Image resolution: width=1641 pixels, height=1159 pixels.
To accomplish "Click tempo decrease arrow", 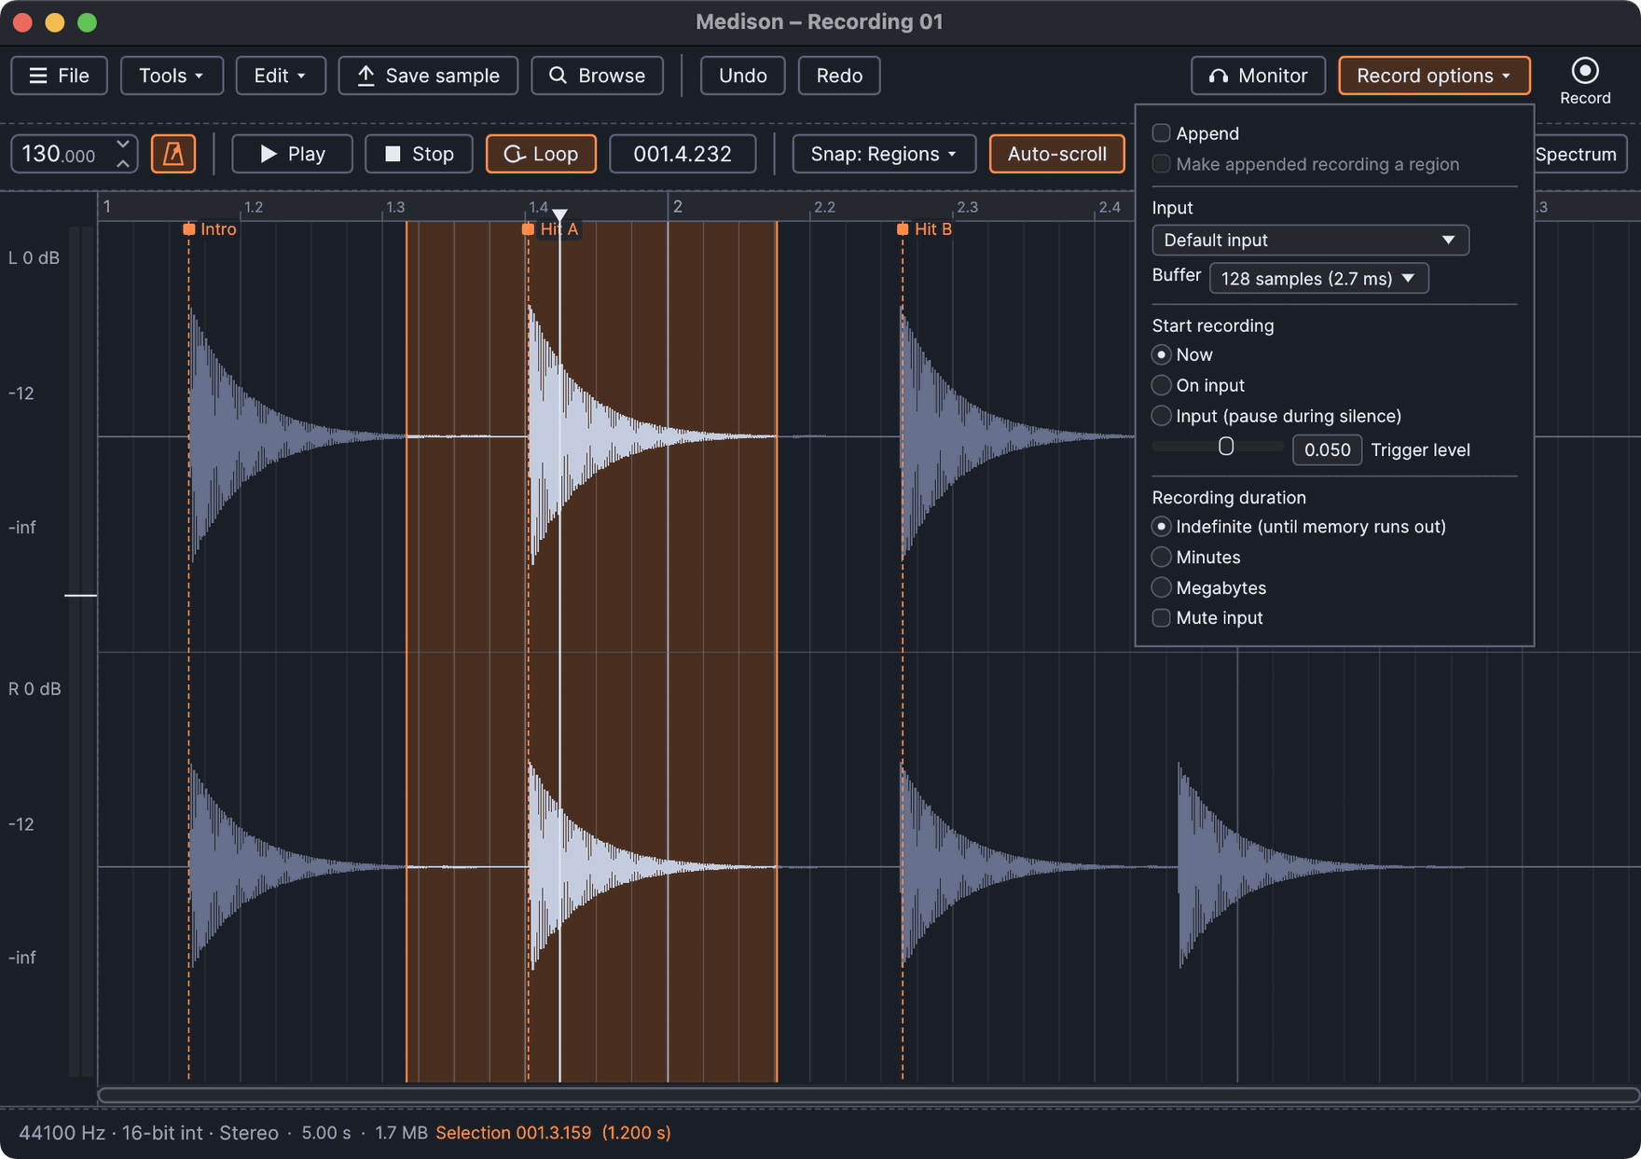I will (x=123, y=144).
